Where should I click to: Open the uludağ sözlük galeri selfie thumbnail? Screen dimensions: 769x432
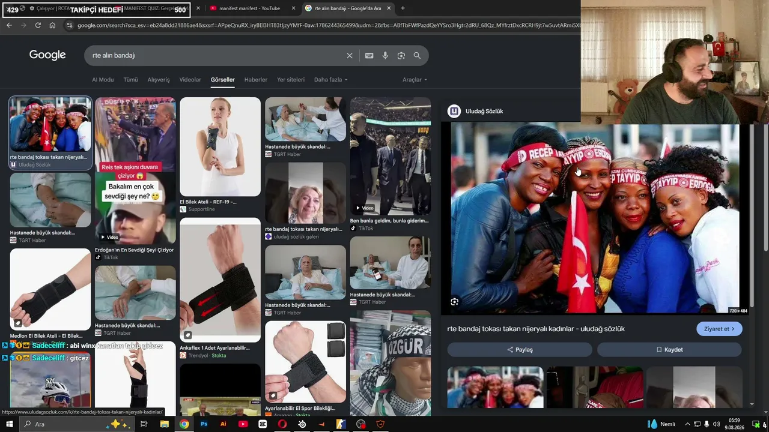point(305,193)
